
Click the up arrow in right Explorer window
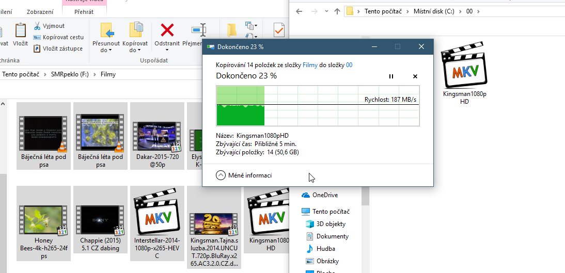coord(337,11)
